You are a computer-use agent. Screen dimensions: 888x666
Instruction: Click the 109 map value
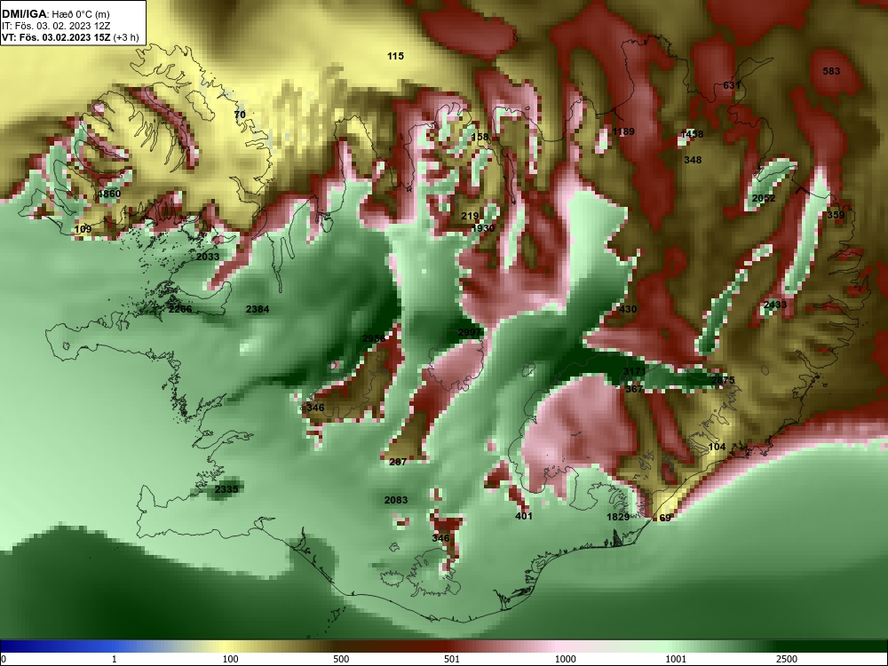click(x=83, y=229)
